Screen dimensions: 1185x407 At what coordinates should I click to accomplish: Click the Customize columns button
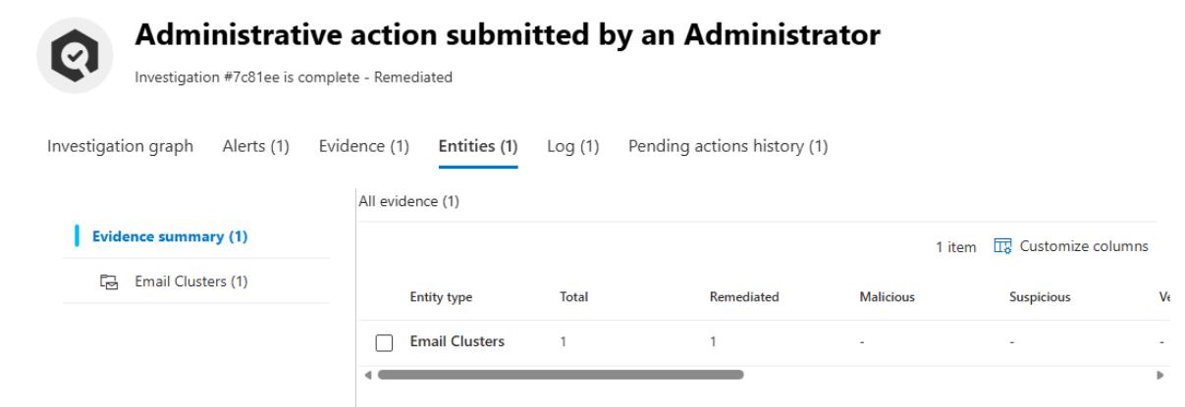pos(1071,246)
